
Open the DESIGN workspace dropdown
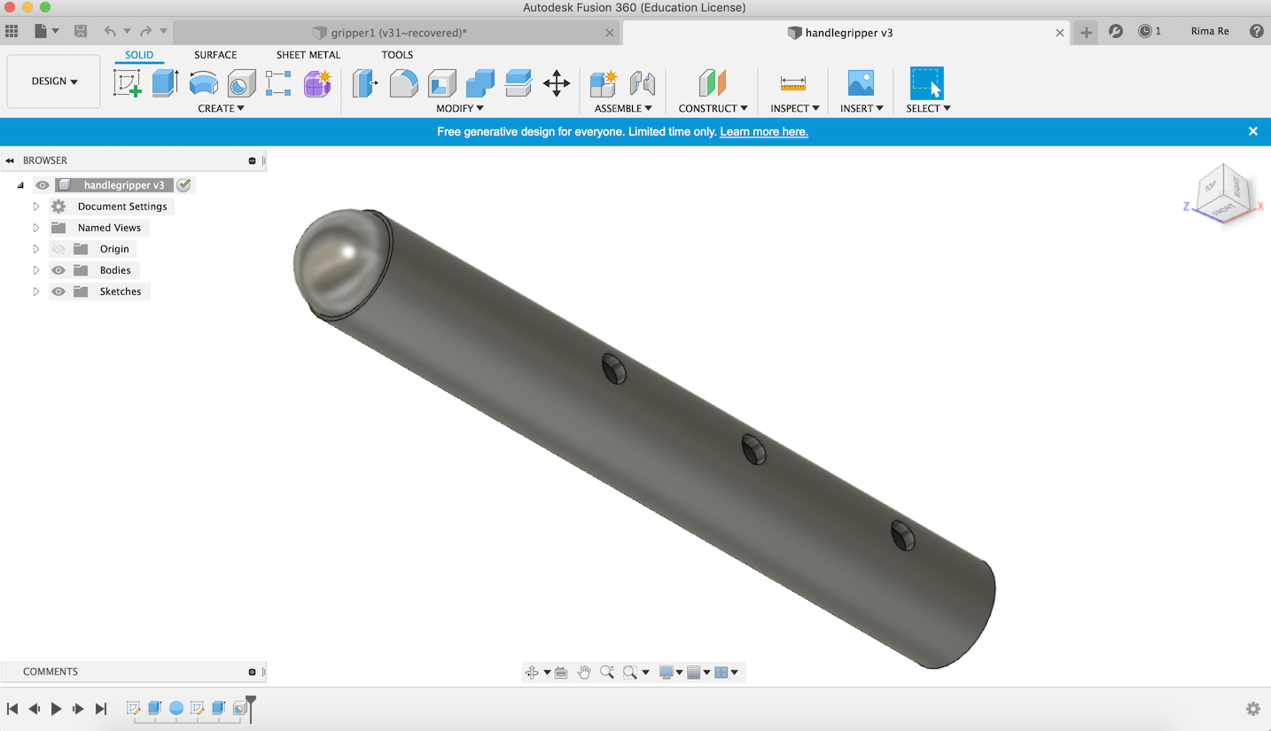pos(54,82)
